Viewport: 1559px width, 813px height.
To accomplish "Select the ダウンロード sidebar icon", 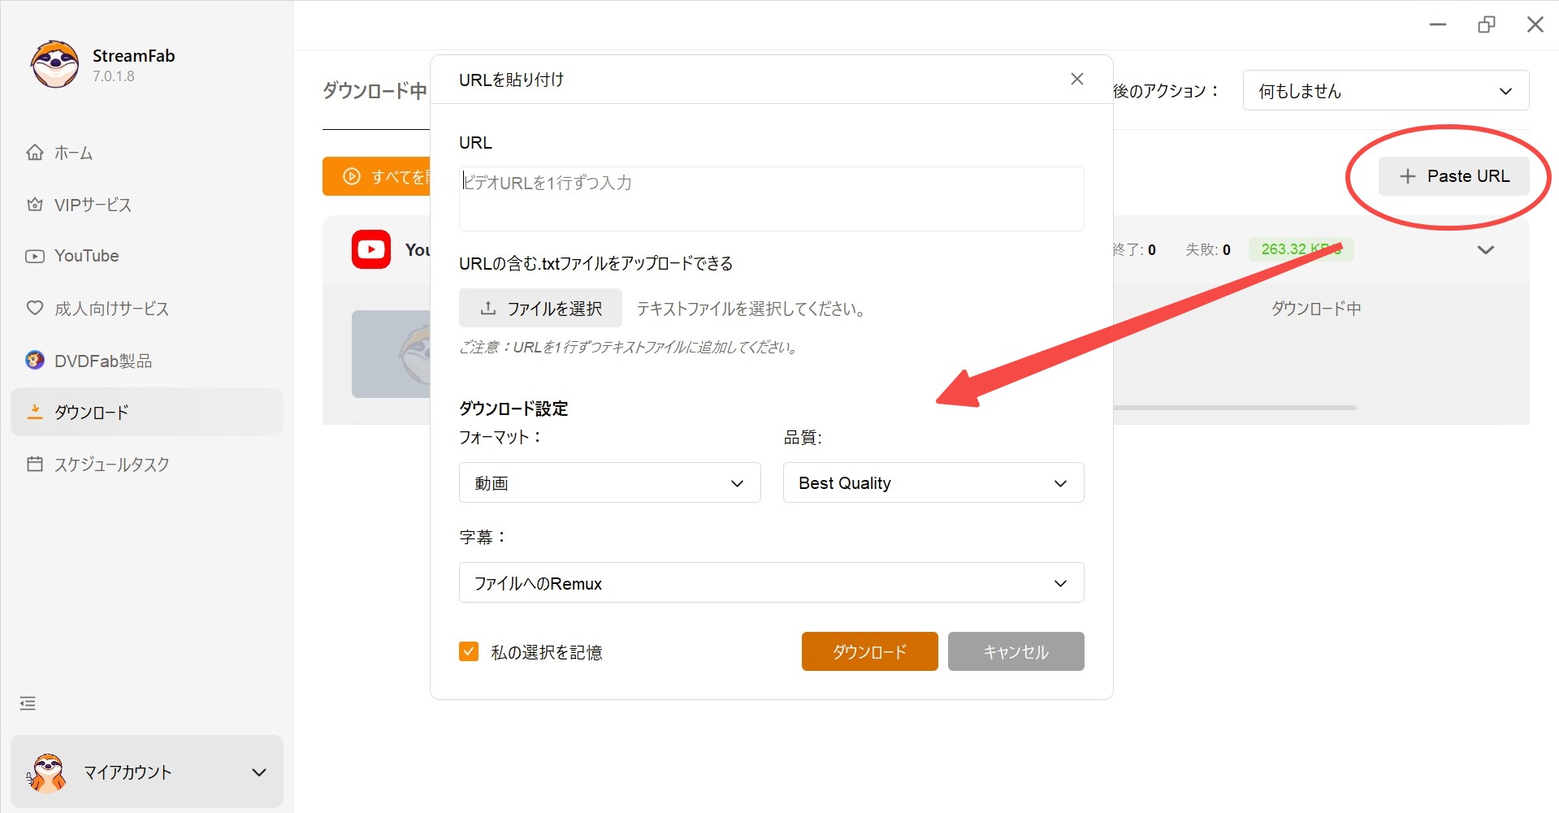I will pyautogui.click(x=35, y=412).
